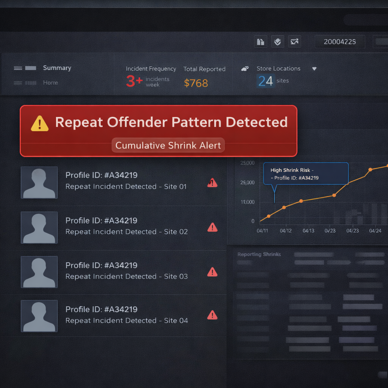Open the chart image icon in toolbar
This screenshot has width=388, height=388.
[294, 42]
